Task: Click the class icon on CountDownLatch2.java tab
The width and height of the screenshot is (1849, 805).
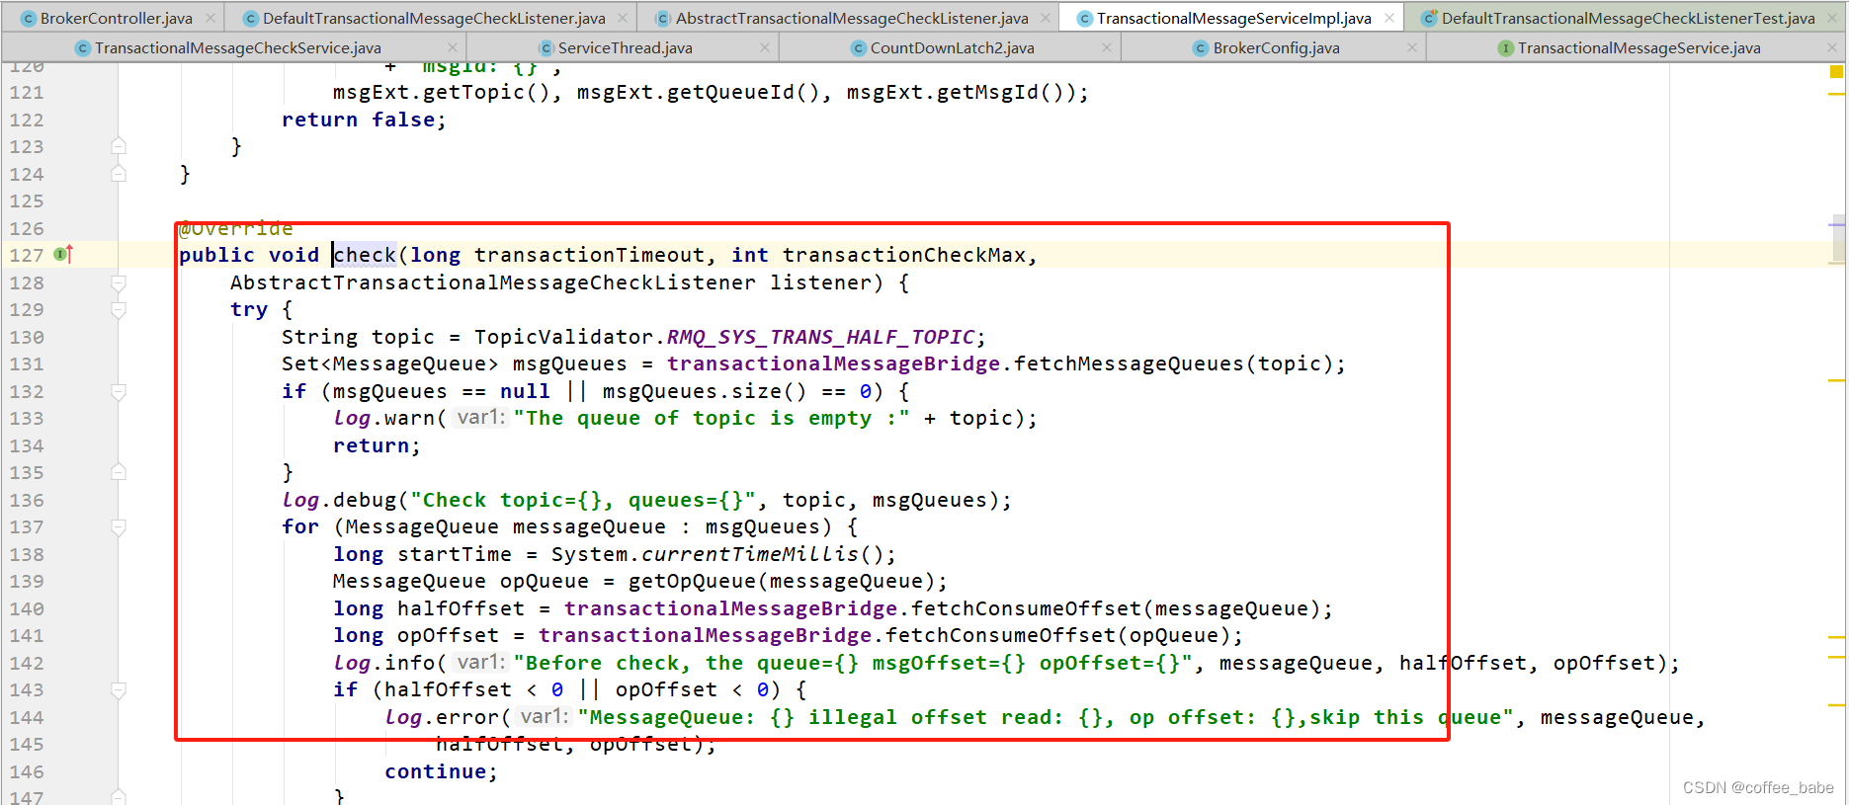Action: pos(859,47)
